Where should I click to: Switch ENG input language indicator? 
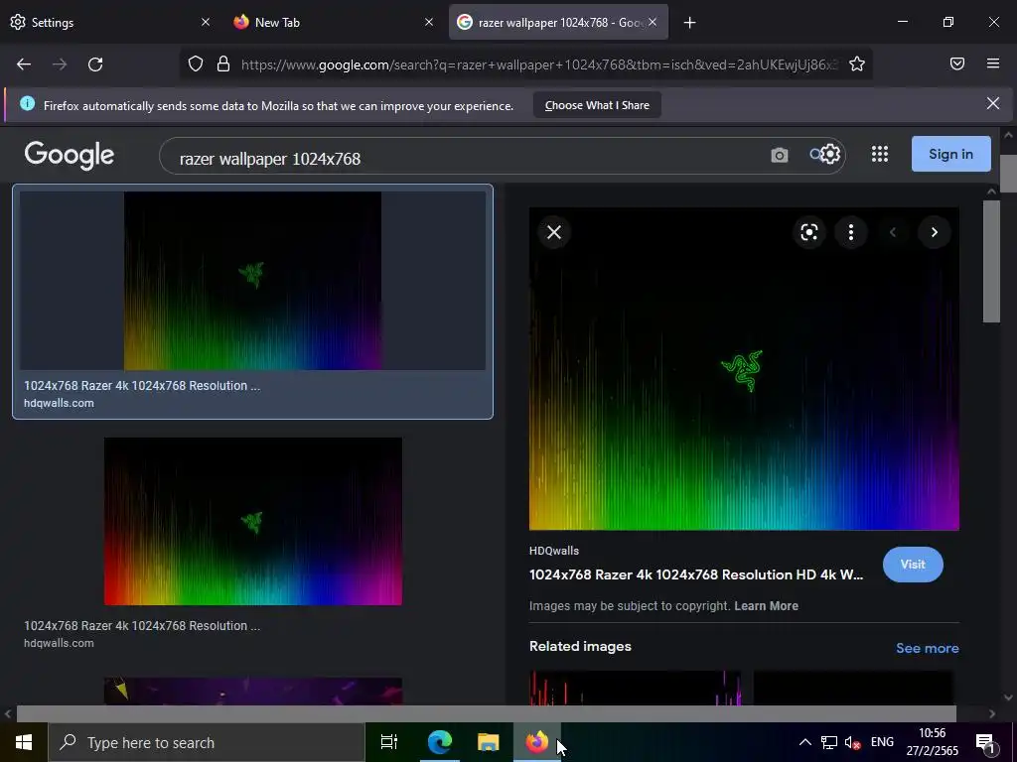point(882,742)
